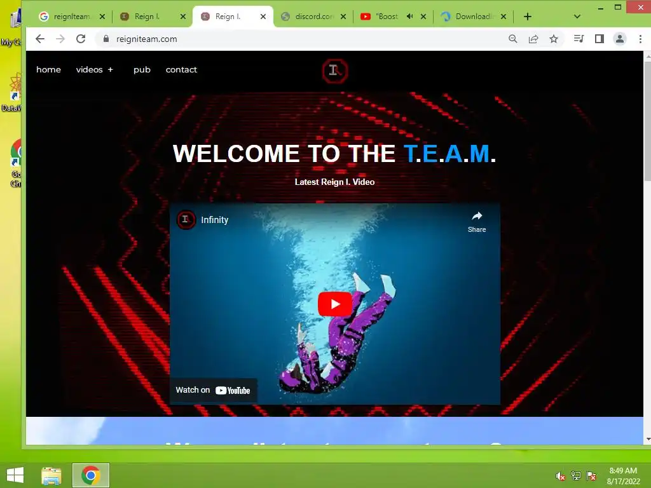Open the network tray icon
This screenshot has height=488, width=651.
(576, 475)
